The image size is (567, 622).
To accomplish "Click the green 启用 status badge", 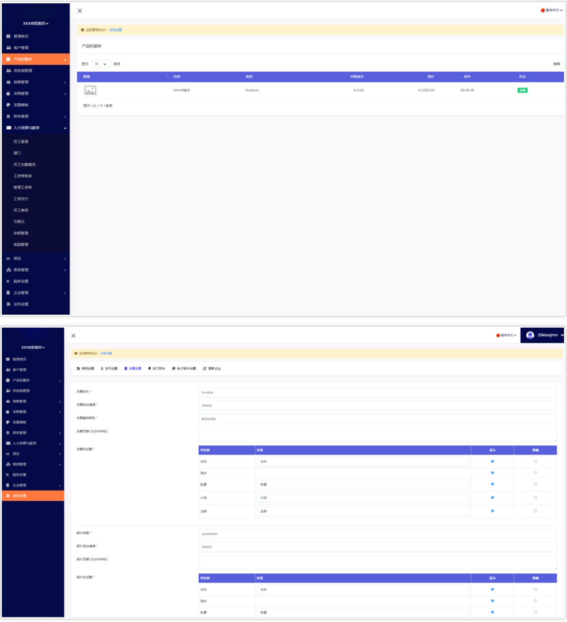I will [522, 90].
